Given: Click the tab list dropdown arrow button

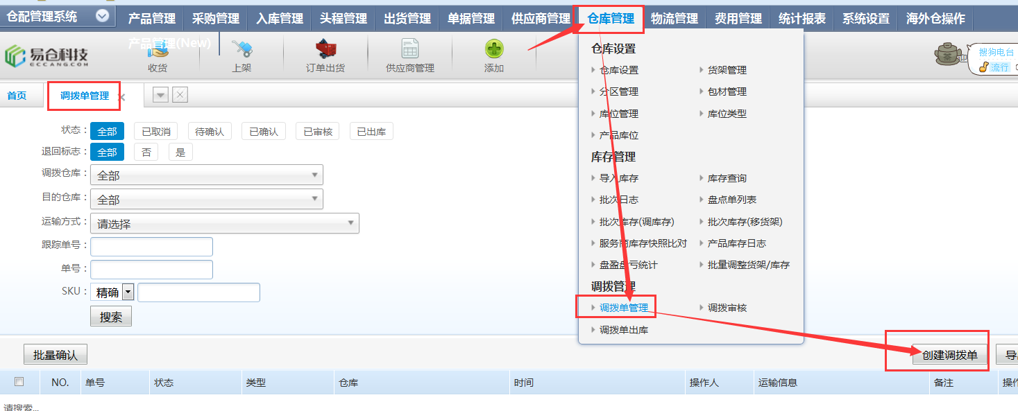Looking at the screenshot, I should point(160,96).
